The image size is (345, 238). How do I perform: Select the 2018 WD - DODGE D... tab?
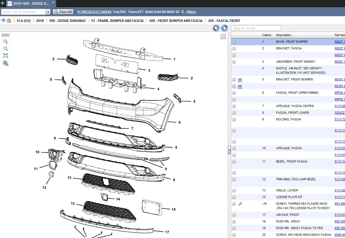click(x=31, y=4)
